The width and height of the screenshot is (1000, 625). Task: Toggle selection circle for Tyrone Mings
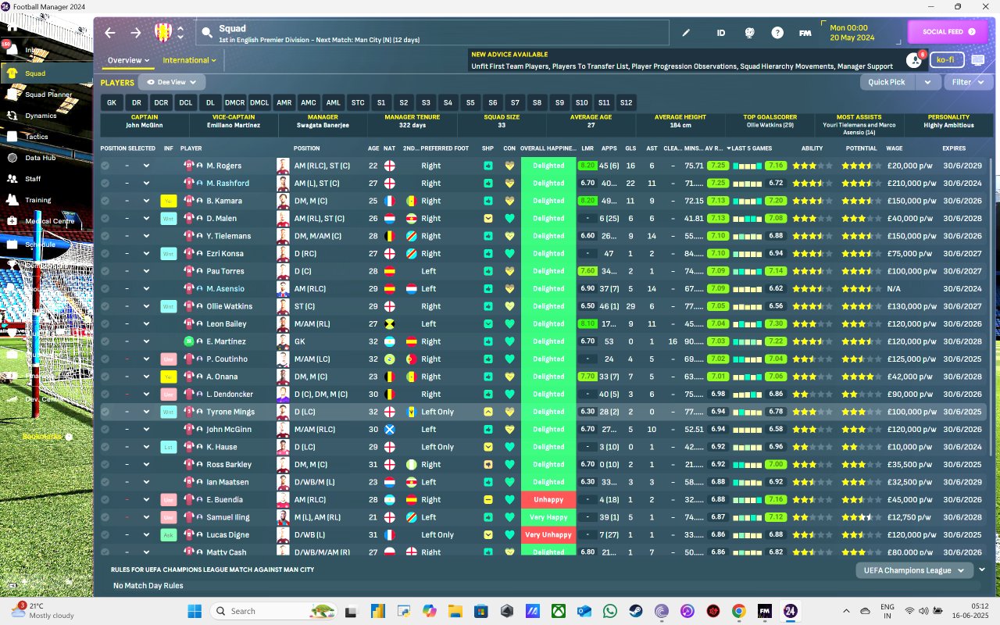[105, 412]
